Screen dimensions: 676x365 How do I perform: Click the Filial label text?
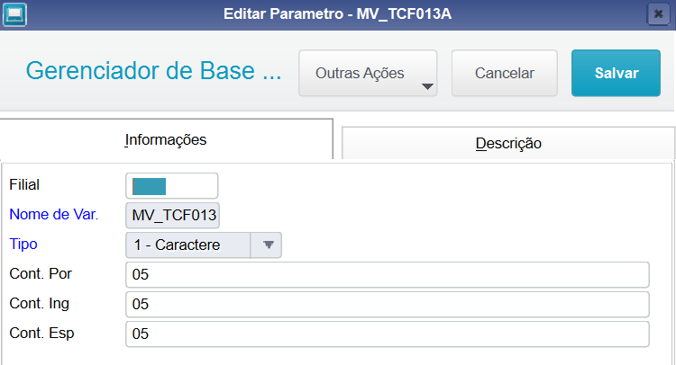click(x=24, y=185)
